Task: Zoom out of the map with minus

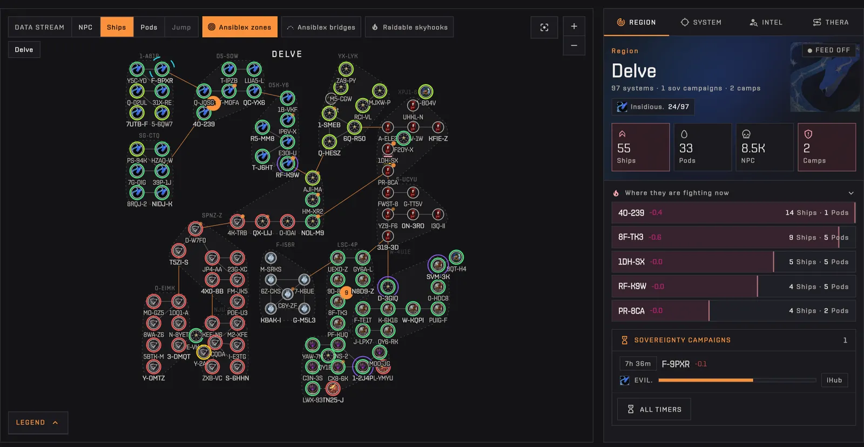Action: point(574,45)
